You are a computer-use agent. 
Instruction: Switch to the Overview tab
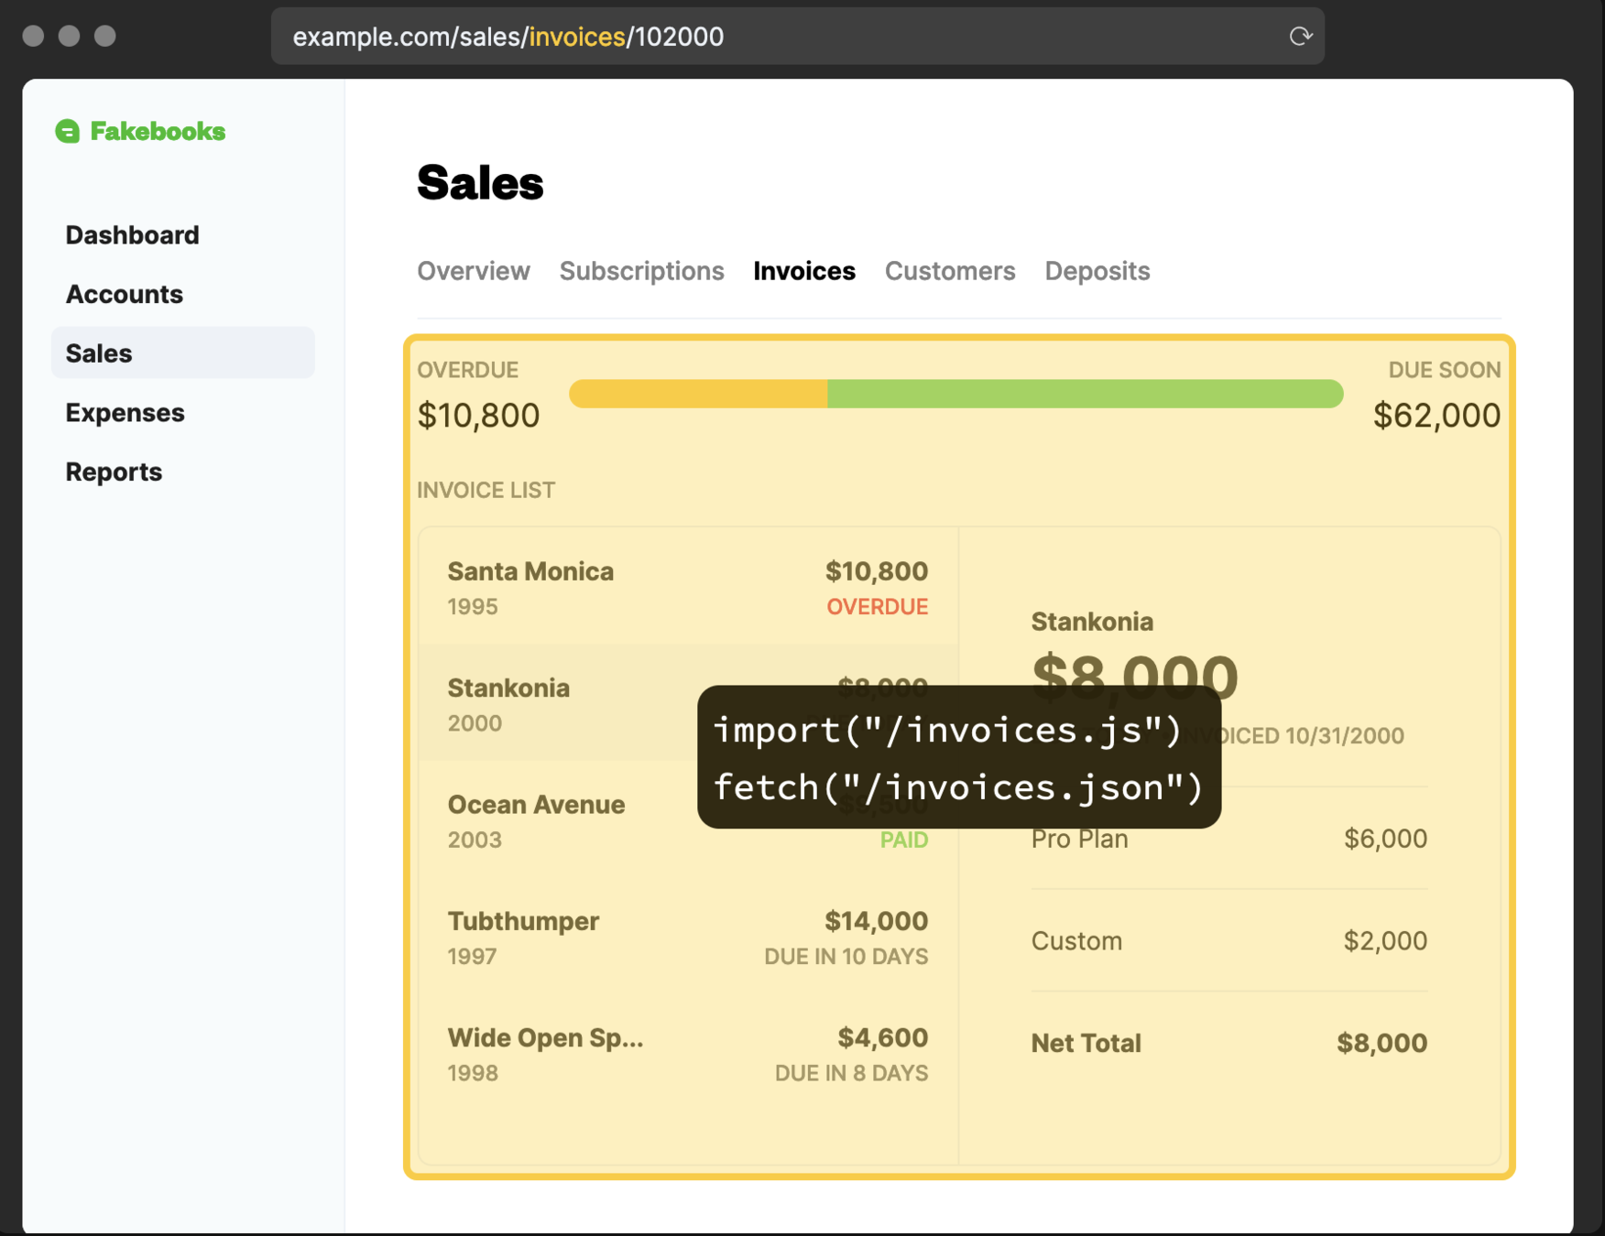(474, 271)
